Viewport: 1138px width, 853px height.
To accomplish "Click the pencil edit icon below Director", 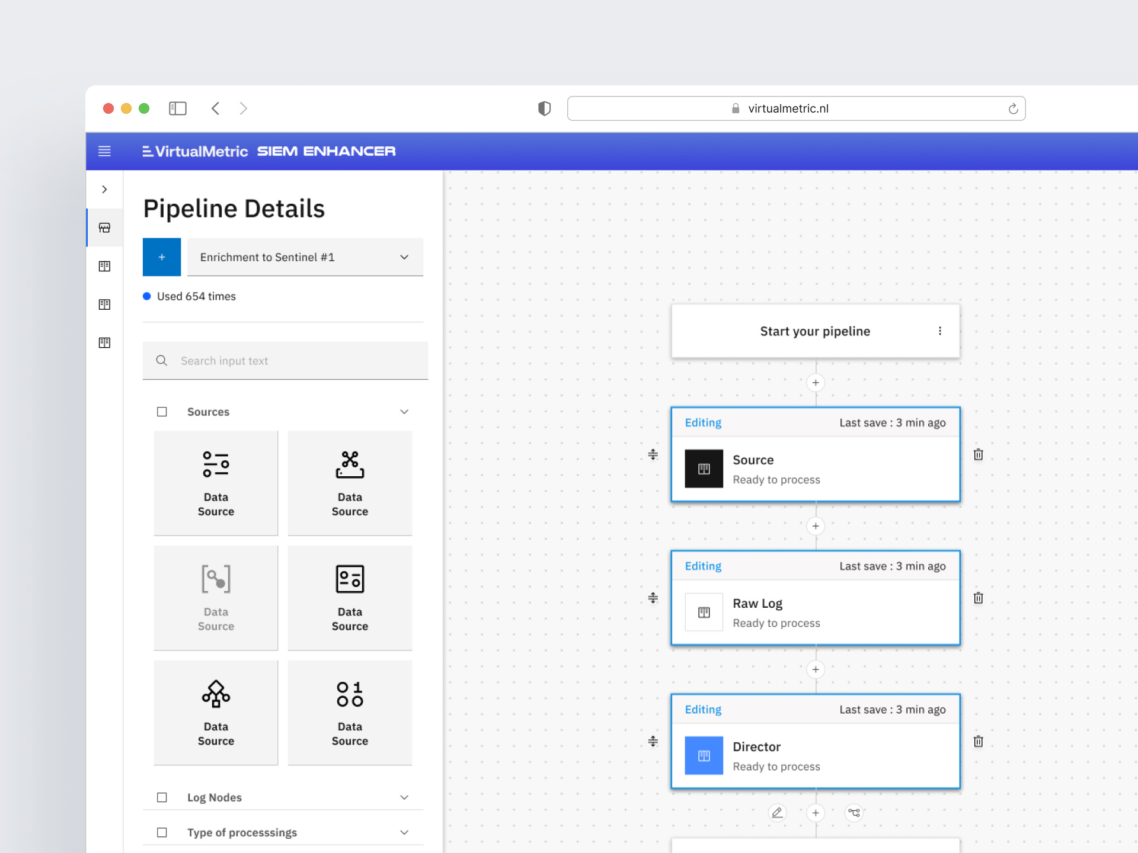I will pos(777,813).
